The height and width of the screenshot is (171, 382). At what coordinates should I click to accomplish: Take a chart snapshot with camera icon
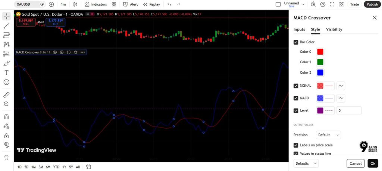(x=342, y=4)
